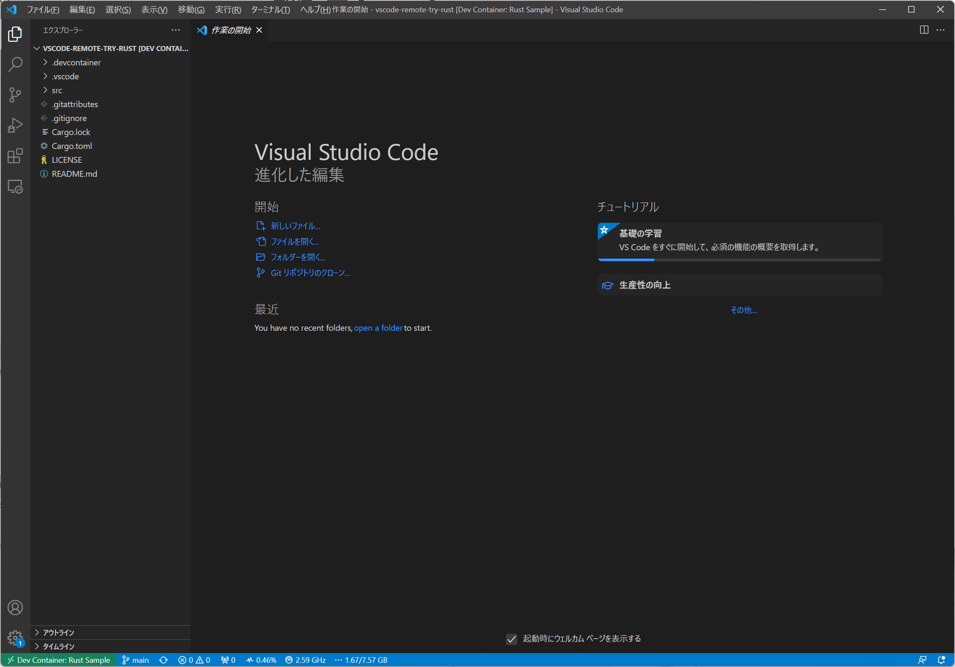Click the main branch status item
Viewport: 955px width, 667px height.
coord(135,660)
